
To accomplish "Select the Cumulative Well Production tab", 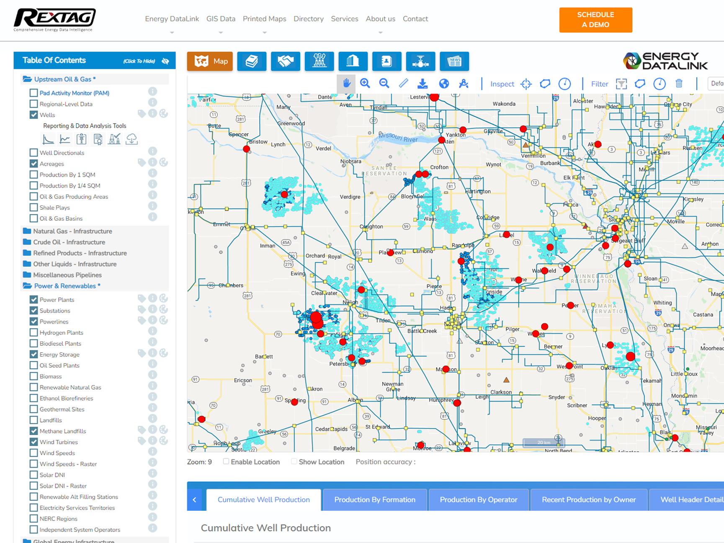I will tap(264, 499).
